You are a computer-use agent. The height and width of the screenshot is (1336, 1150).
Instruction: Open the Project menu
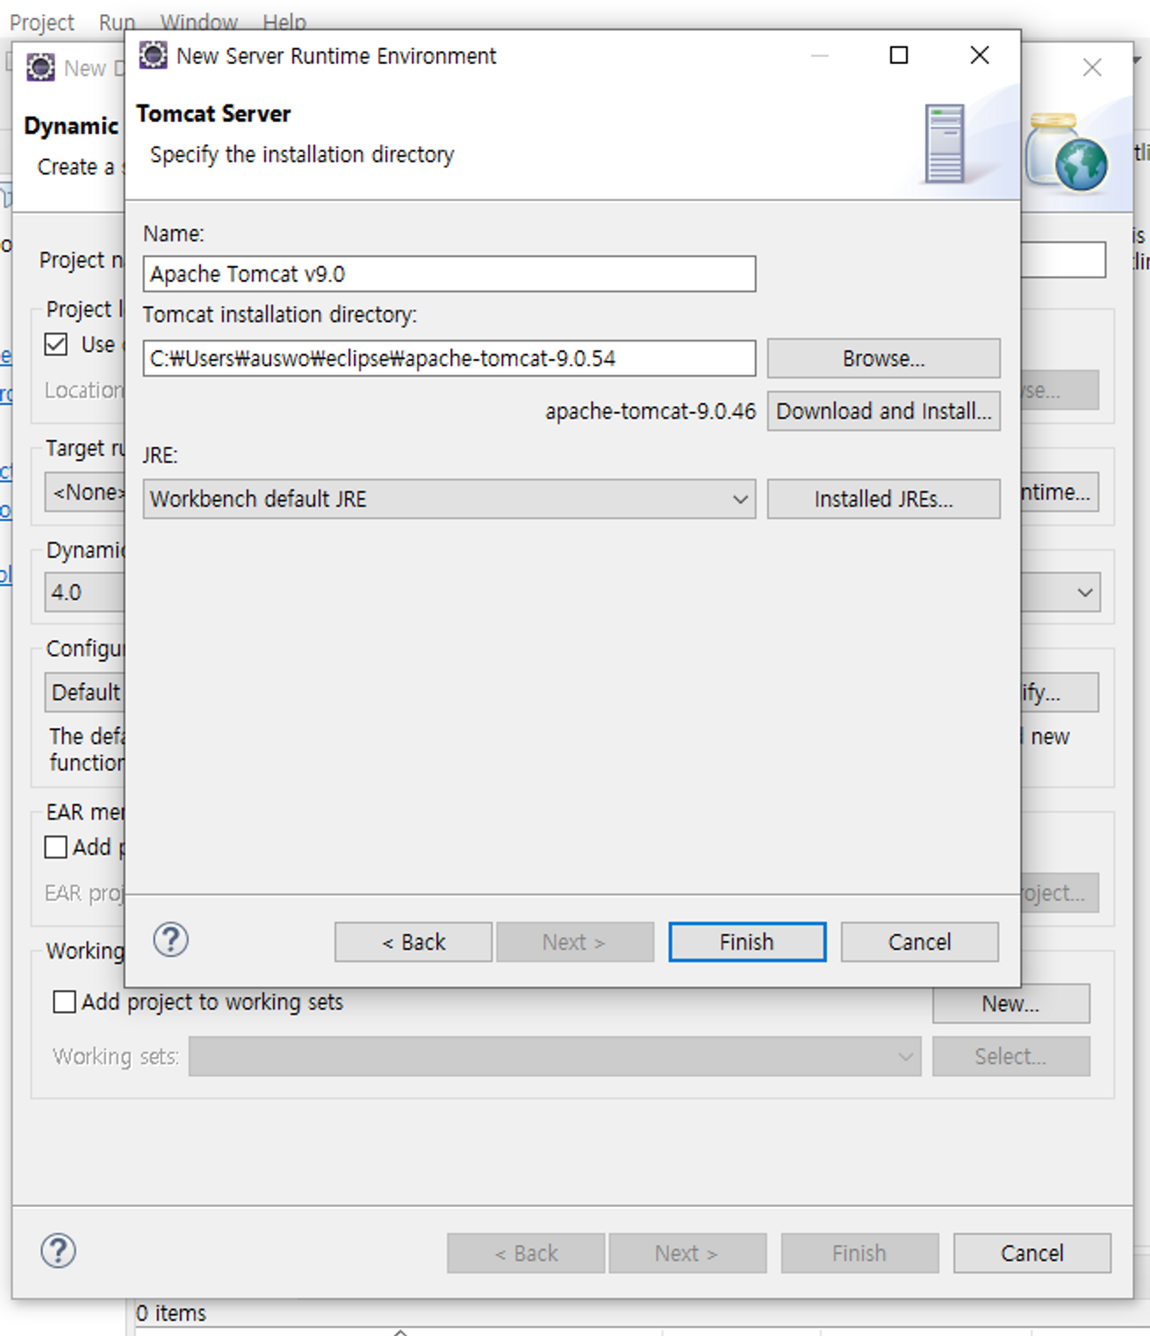[x=42, y=22]
